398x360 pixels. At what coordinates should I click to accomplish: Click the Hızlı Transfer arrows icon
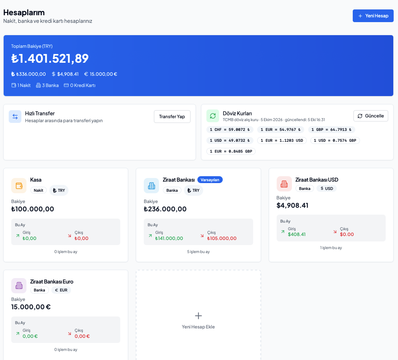pos(15,117)
